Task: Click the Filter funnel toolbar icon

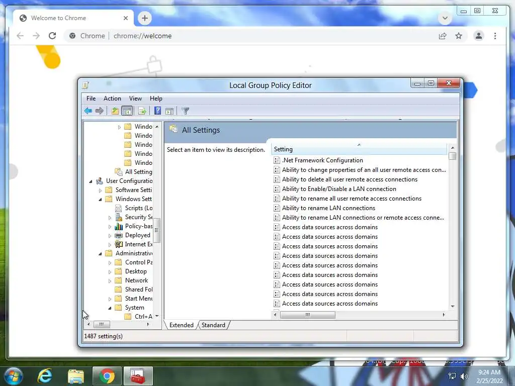Action: tap(185, 111)
